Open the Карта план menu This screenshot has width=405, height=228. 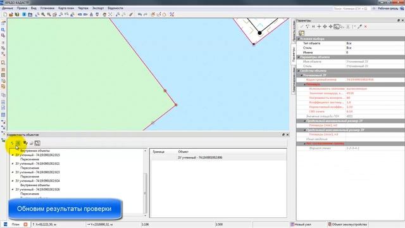click(x=66, y=8)
